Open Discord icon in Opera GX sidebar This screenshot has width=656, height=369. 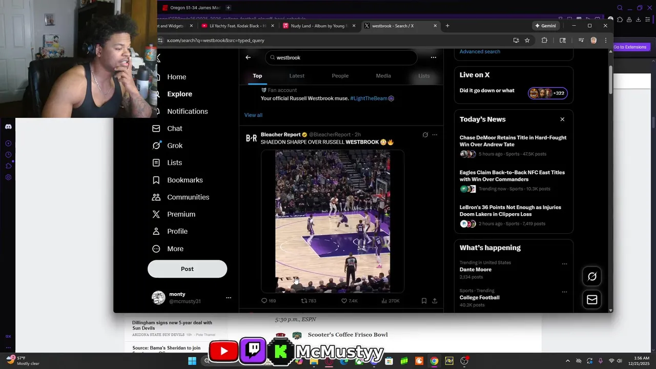(x=8, y=126)
